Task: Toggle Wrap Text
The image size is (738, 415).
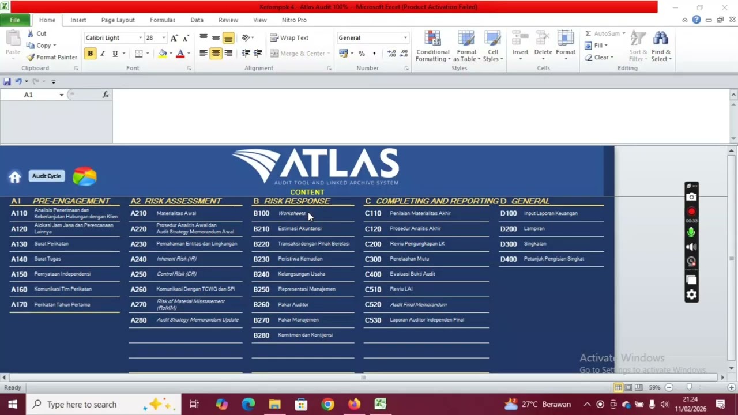Action: pos(289,37)
